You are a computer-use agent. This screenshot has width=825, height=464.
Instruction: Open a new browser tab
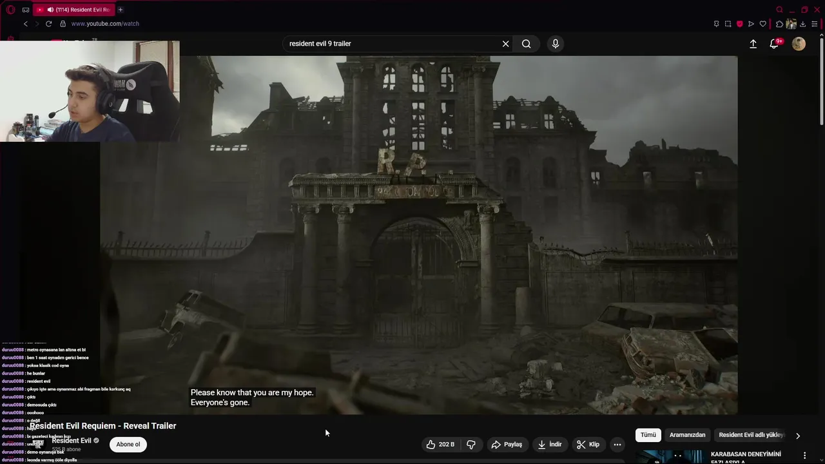click(121, 10)
